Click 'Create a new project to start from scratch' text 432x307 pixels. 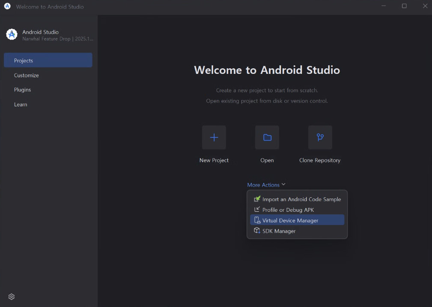[x=267, y=90]
